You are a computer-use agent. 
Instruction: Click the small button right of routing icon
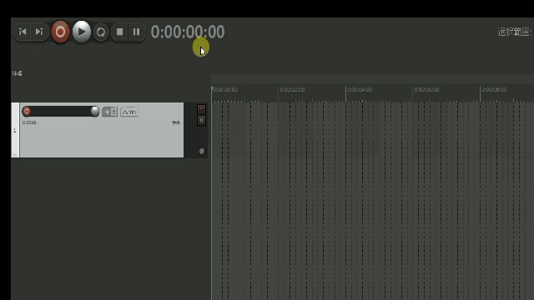(x=114, y=112)
